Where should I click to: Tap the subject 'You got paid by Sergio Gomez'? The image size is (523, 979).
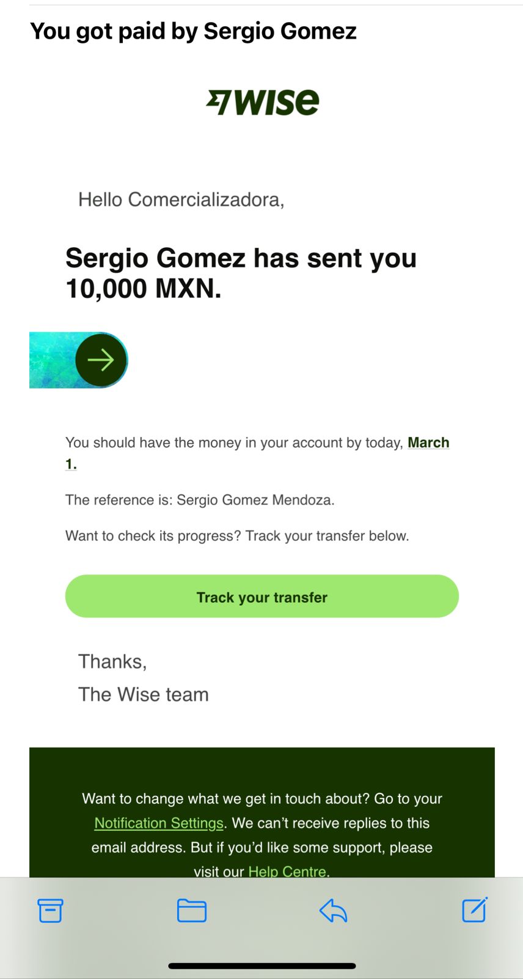coord(193,31)
